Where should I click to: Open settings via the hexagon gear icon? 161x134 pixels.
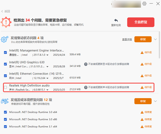point(144,3)
